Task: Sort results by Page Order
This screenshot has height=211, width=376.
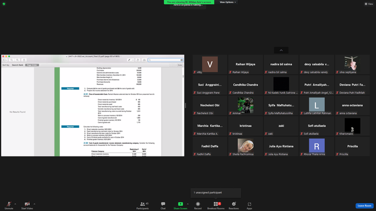Action: (32, 65)
